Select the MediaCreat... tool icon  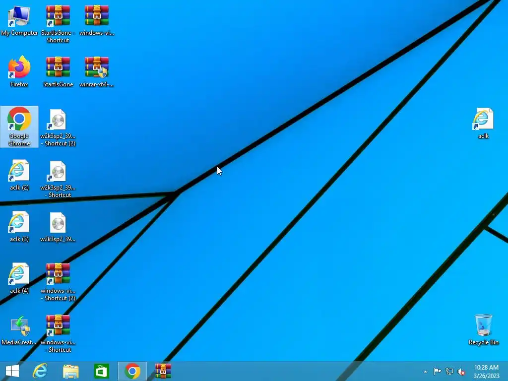click(x=19, y=330)
